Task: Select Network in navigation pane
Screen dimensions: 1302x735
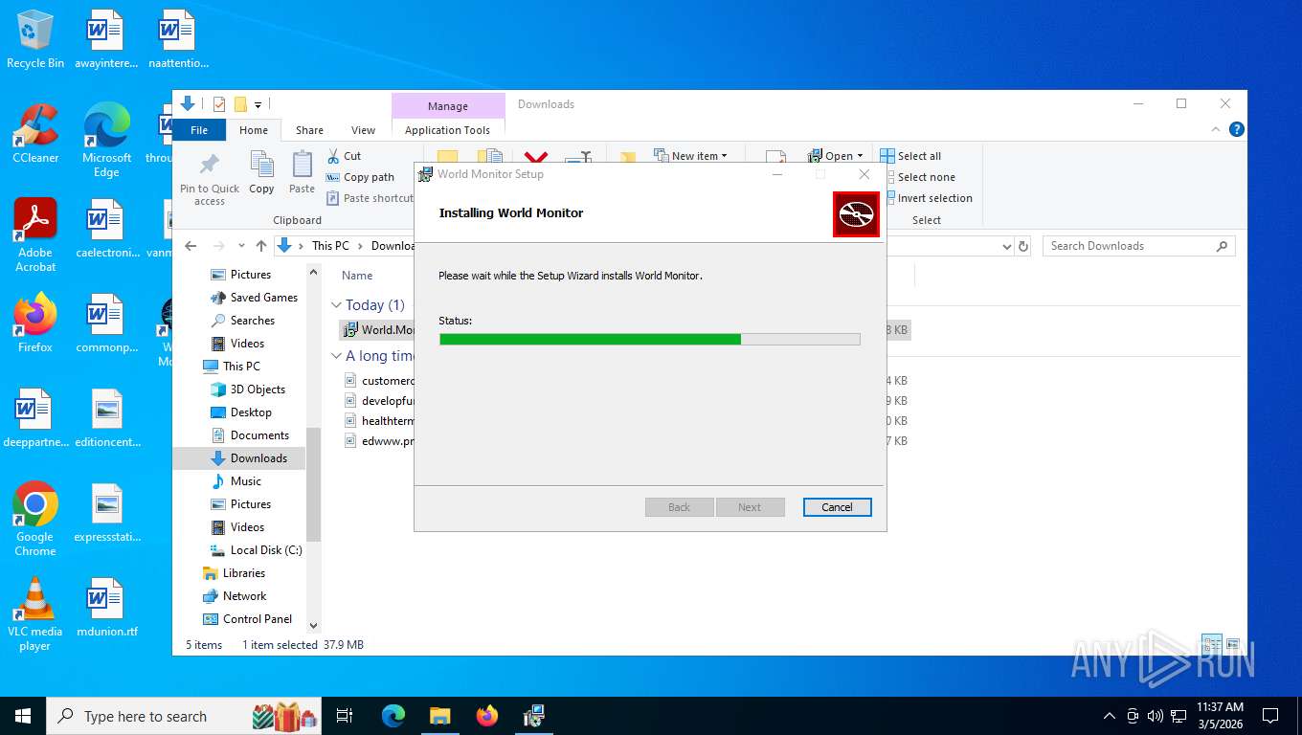Action: click(235, 596)
